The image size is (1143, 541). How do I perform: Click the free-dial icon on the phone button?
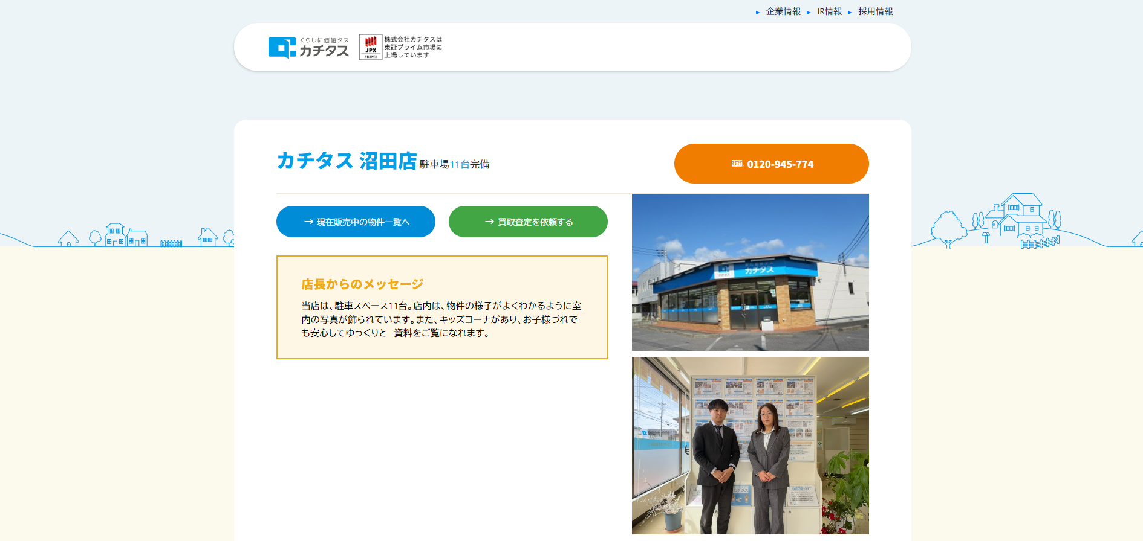click(x=737, y=164)
